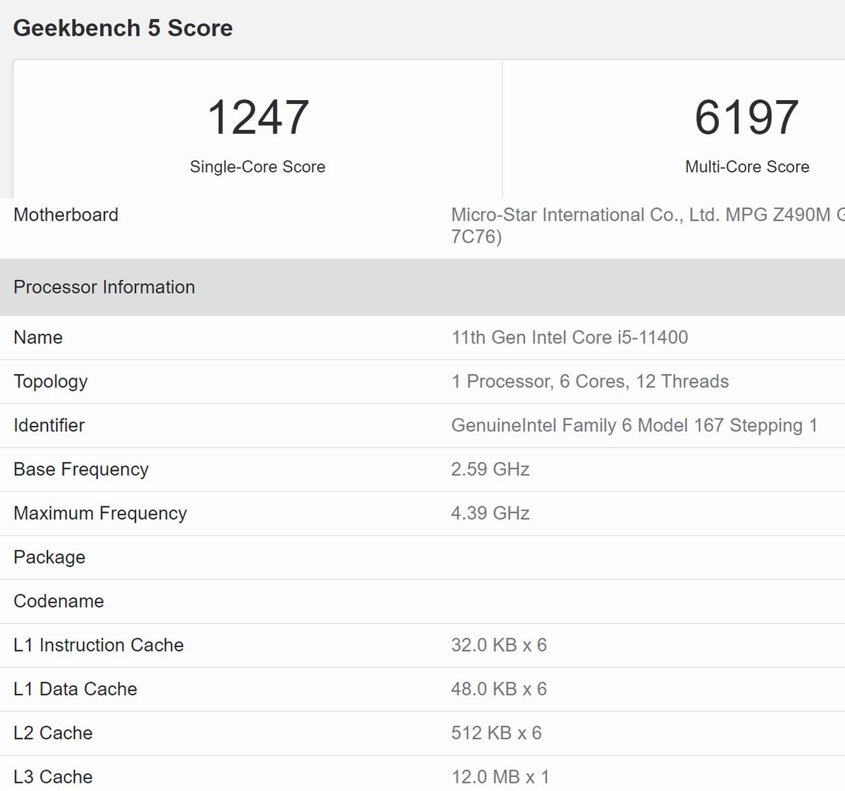Viewport: 845px width, 791px height.
Task: Click the Maximum Frequency label
Action: point(100,513)
